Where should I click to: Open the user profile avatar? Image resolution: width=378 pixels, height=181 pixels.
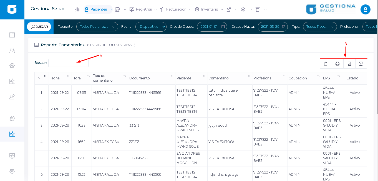coord(365,9)
